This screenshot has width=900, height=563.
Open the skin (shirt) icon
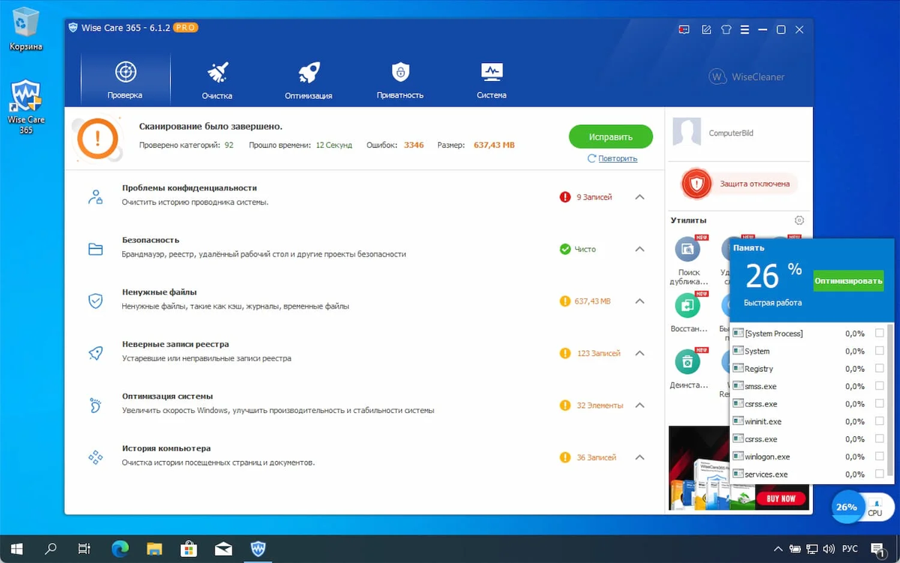click(x=725, y=29)
